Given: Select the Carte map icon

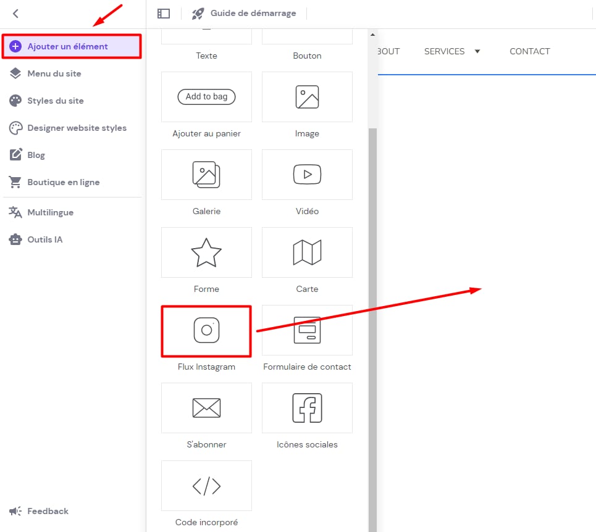Looking at the screenshot, I should pos(307,252).
